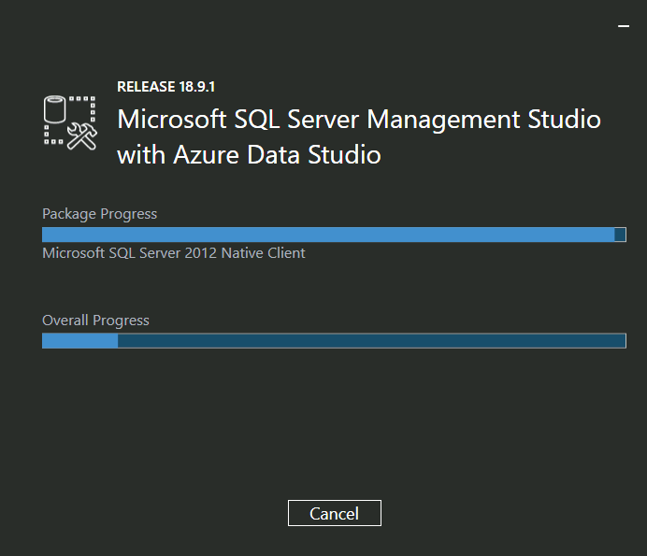Click the Package Progress bar
The height and width of the screenshot is (556, 647).
tap(334, 235)
